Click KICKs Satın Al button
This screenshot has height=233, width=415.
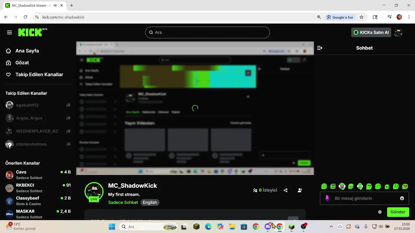pos(371,32)
